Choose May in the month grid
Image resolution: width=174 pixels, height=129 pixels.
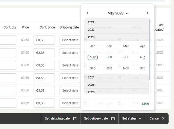pyautogui.click(x=93, y=57)
